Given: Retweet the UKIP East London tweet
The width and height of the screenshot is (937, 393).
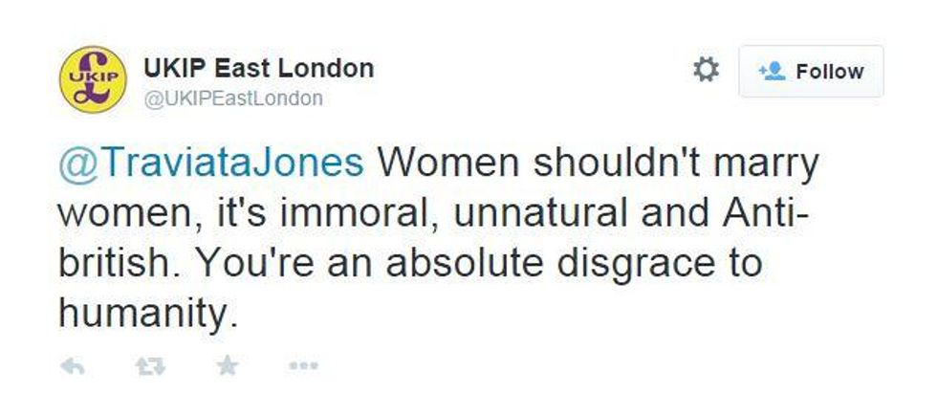Looking at the screenshot, I should [148, 365].
